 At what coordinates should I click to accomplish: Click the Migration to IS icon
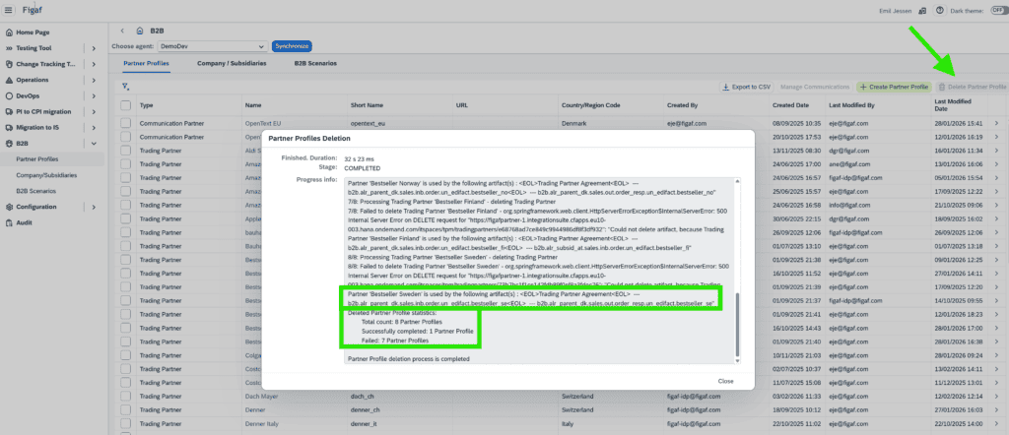(9, 127)
